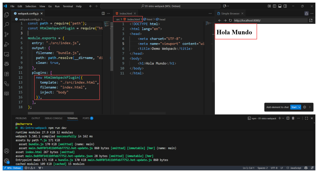Open the Source Control view
The image size is (318, 173).
[7, 34]
